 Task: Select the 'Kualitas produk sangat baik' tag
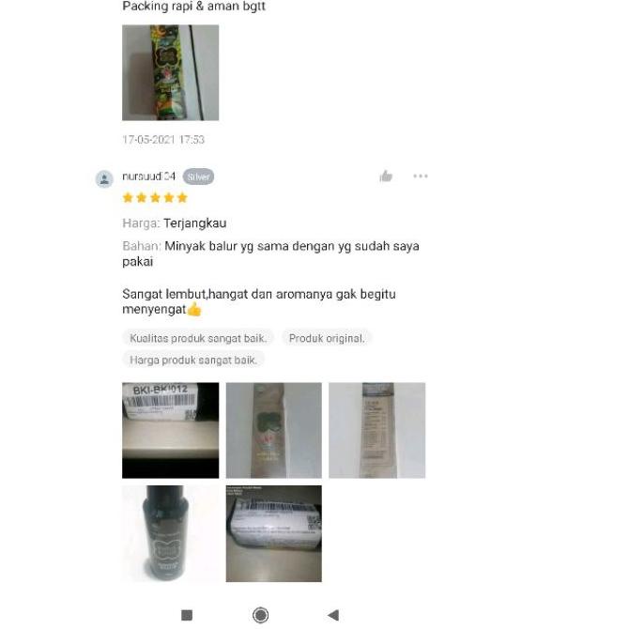tap(198, 338)
